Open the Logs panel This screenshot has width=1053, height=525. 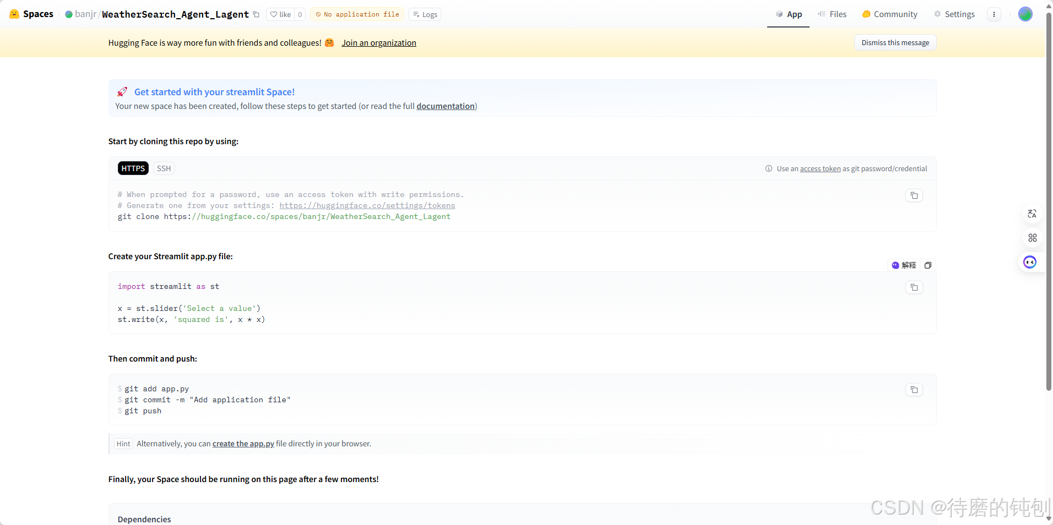pos(425,14)
